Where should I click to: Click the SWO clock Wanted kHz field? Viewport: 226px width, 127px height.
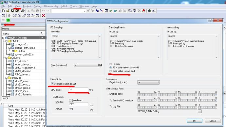pyautogui.click(x=78, y=104)
